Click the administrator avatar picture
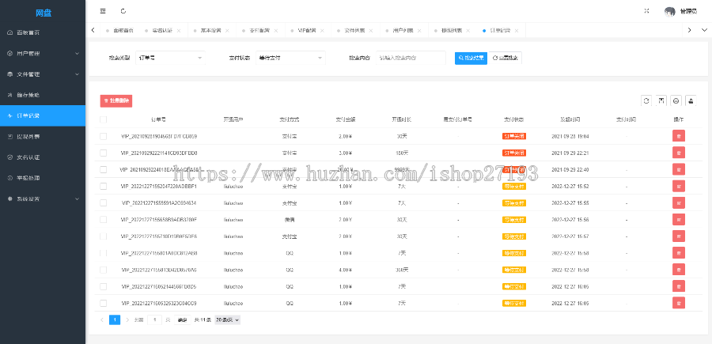The height and width of the screenshot is (344, 712). pos(670,11)
